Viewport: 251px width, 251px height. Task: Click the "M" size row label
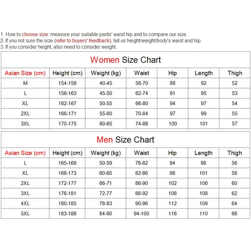tap(25, 83)
